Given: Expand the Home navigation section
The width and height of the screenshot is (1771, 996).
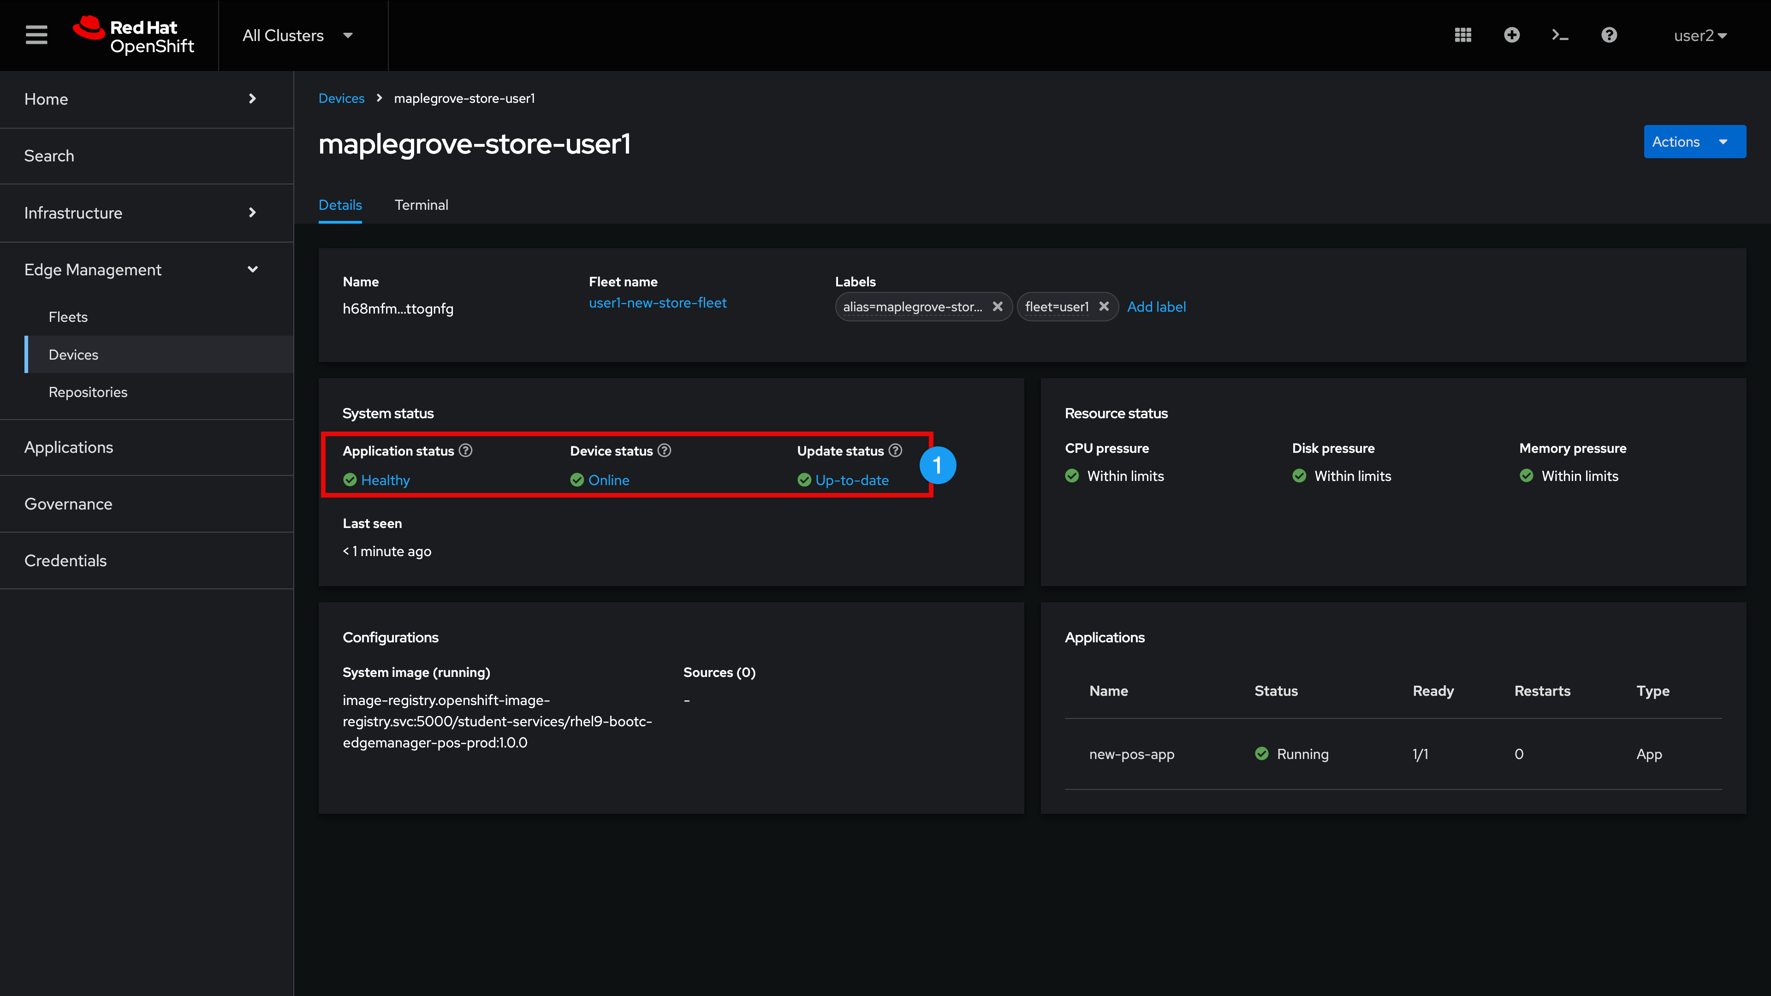Looking at the screenshot, I should (147, 99).
